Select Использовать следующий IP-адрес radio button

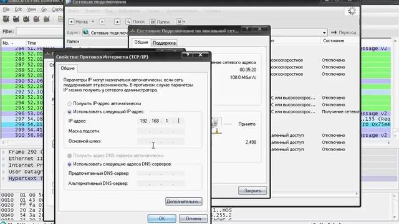[69, 112]
